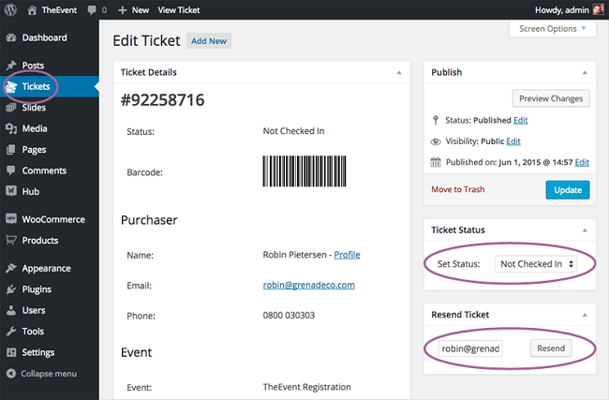Screen dimensions: 609x400
Task: Open the WooCommerce menu item
Action: (x=52, y=219)
